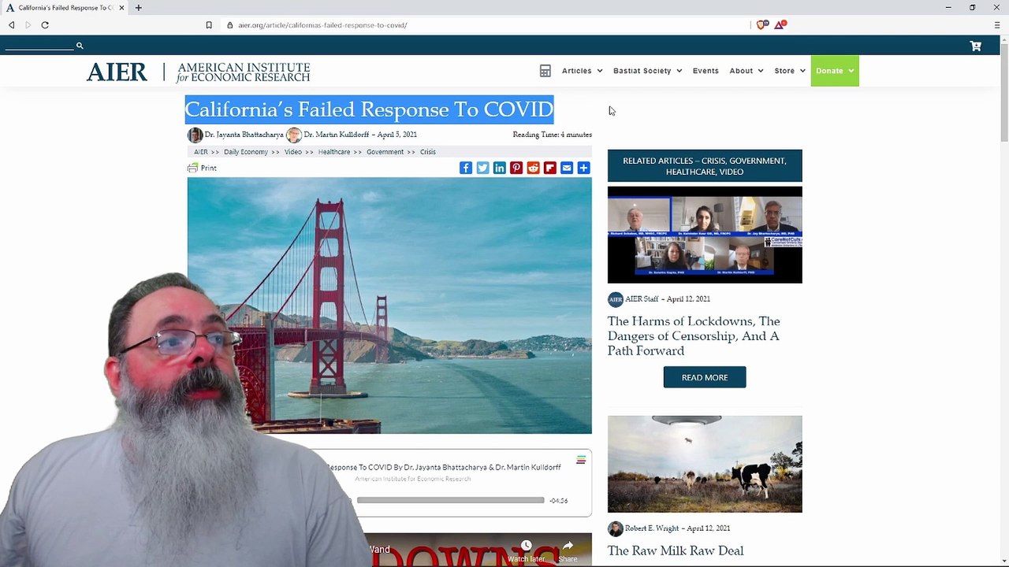Click the podcast player menu icon
Viewport: 1009px width, 567px height.
(x=581, y=460)
